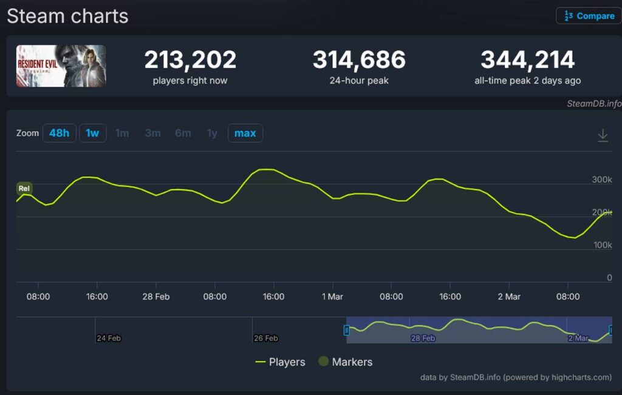The image size is (622, 395).
Task: Click the highlighted range in navigator timeline
Action: pos(479,330)
